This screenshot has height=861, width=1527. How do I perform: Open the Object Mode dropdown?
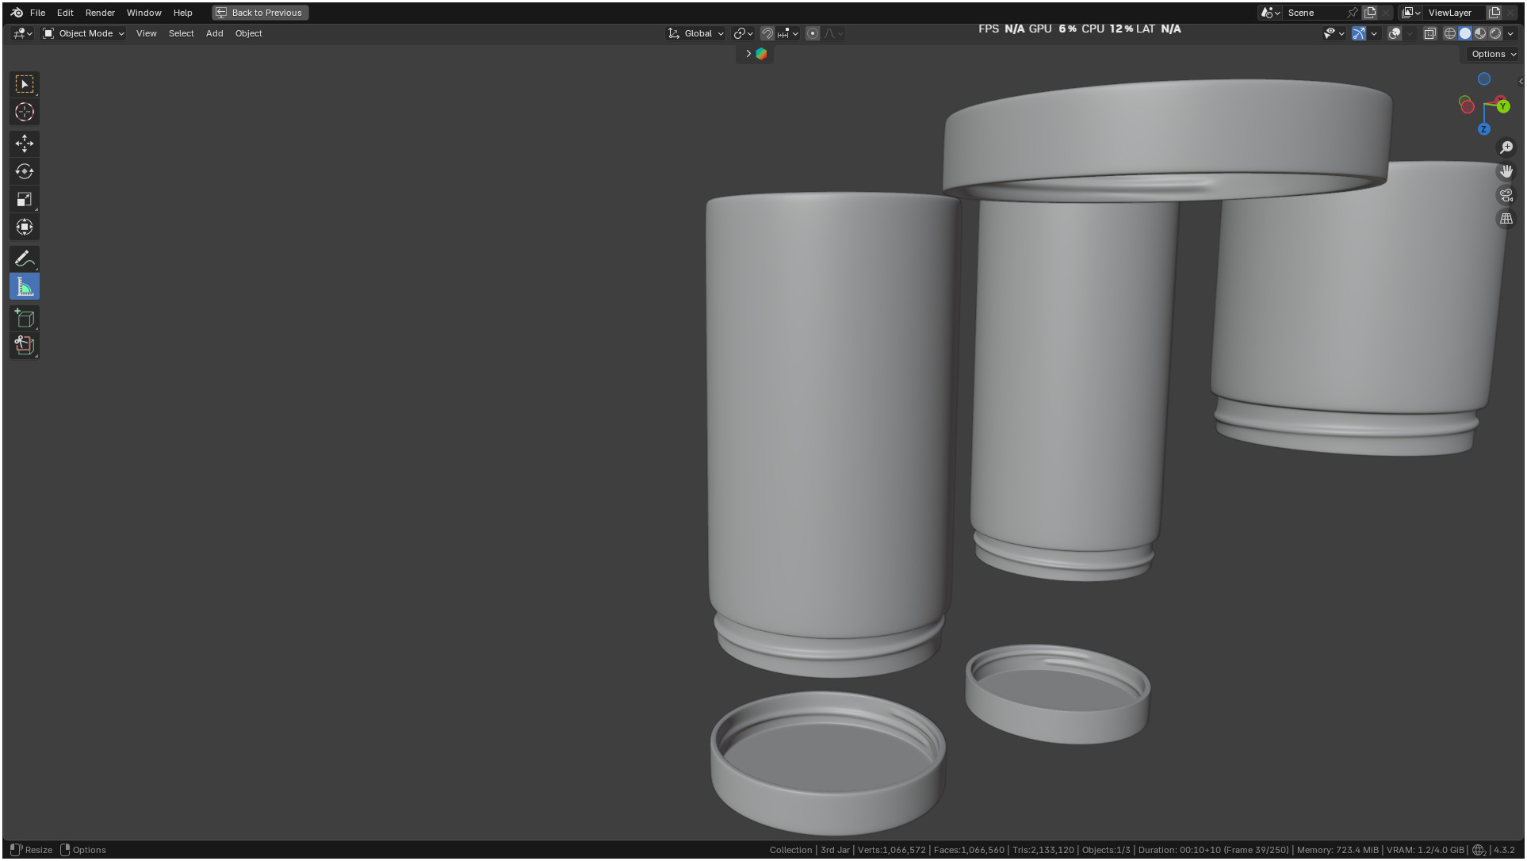pos(83,33)
